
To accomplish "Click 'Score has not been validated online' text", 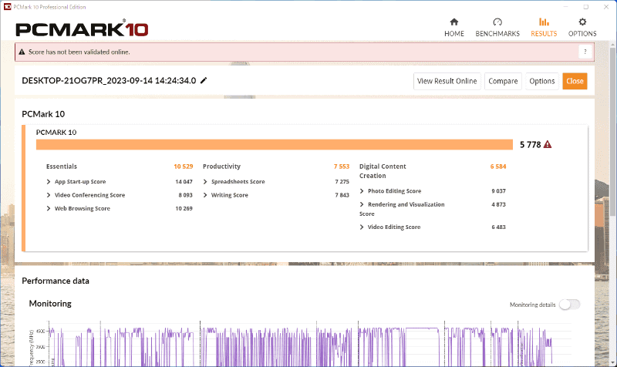I will click(x=79, y=52).
